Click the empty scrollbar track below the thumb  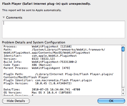click(x=123, y=70)
